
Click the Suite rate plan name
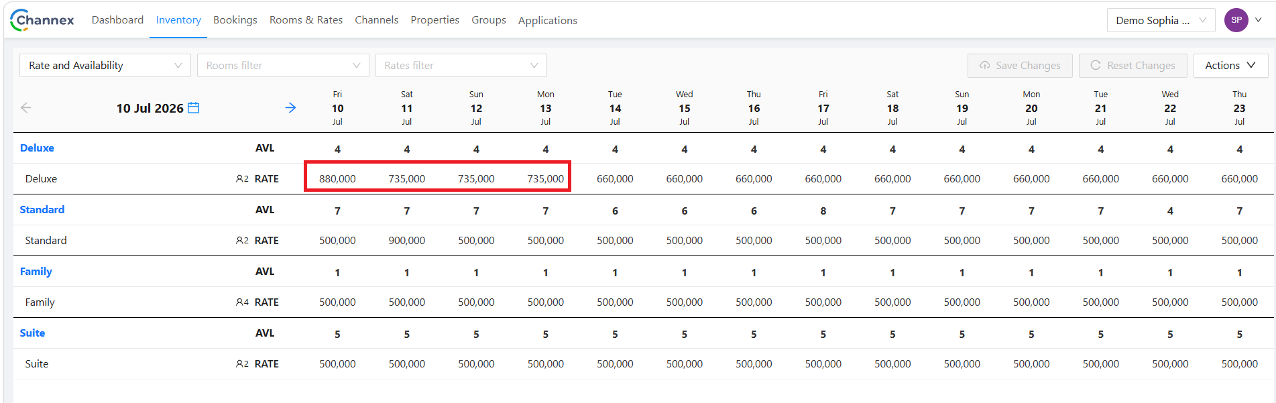tap(37, 364)
